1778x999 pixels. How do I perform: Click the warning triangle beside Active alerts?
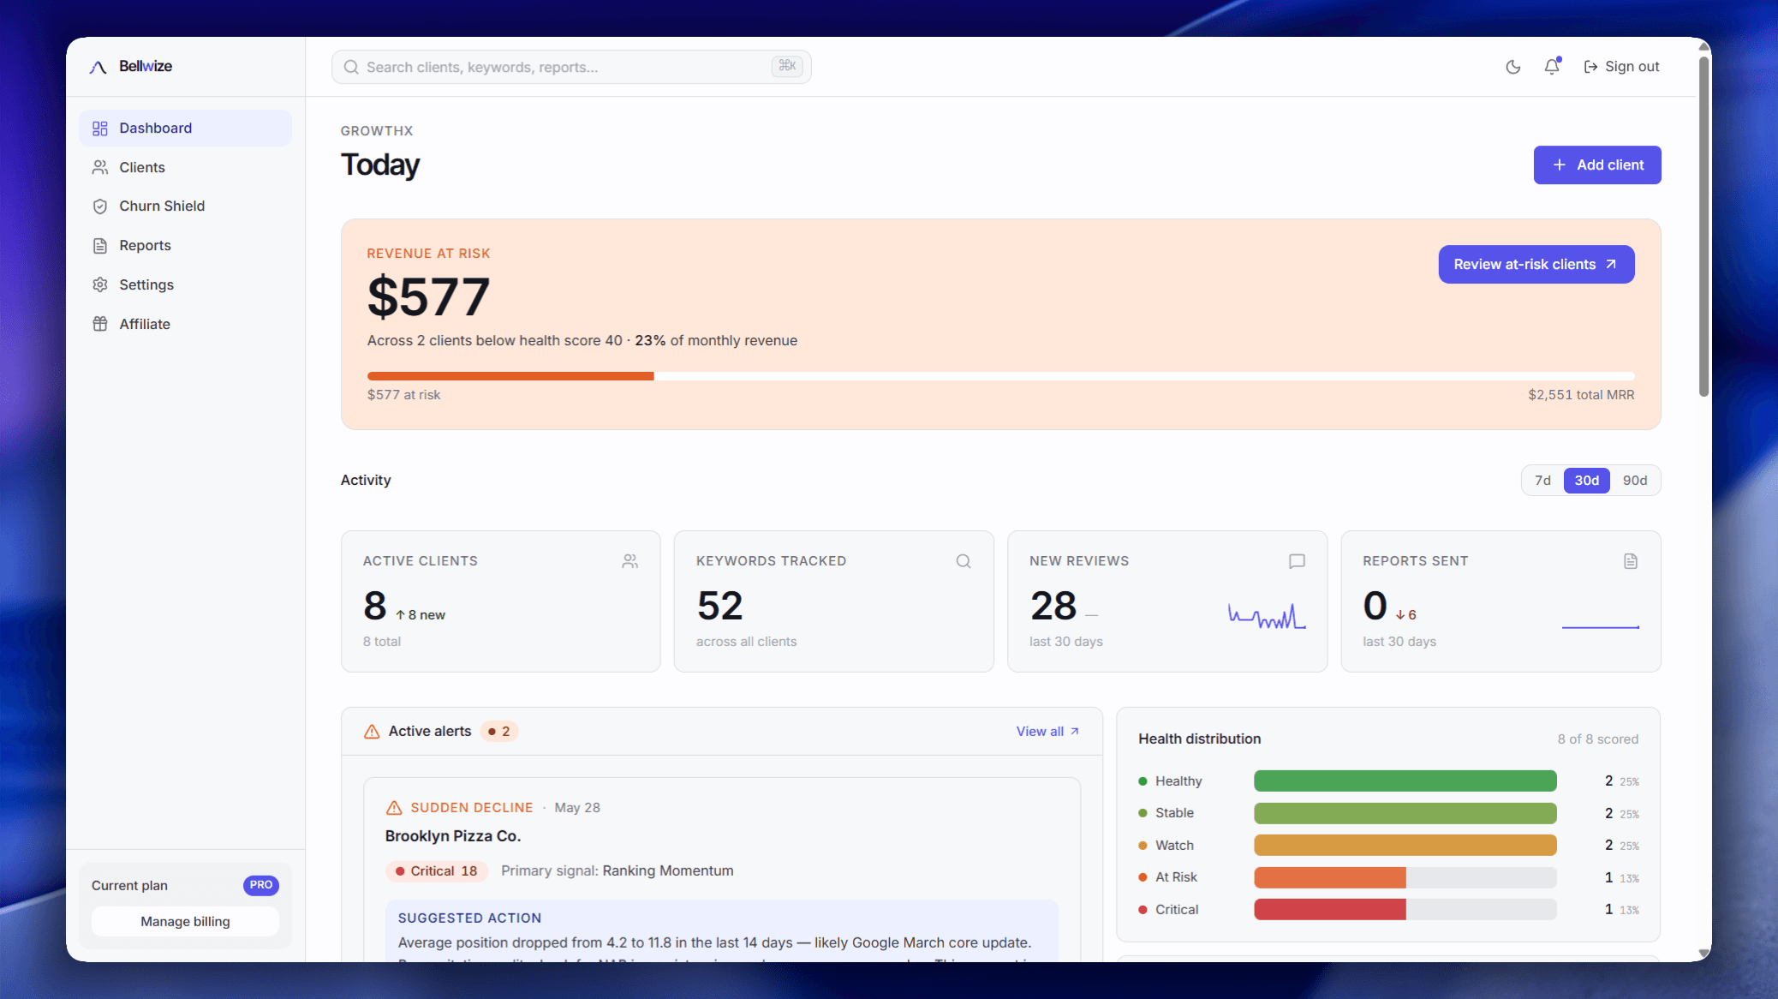tap(372, 732)
